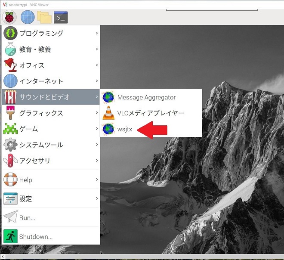Viewport: 284px width, 260px height.
Task: Click the Run paper plane icon
Action: tap(10, 217)
